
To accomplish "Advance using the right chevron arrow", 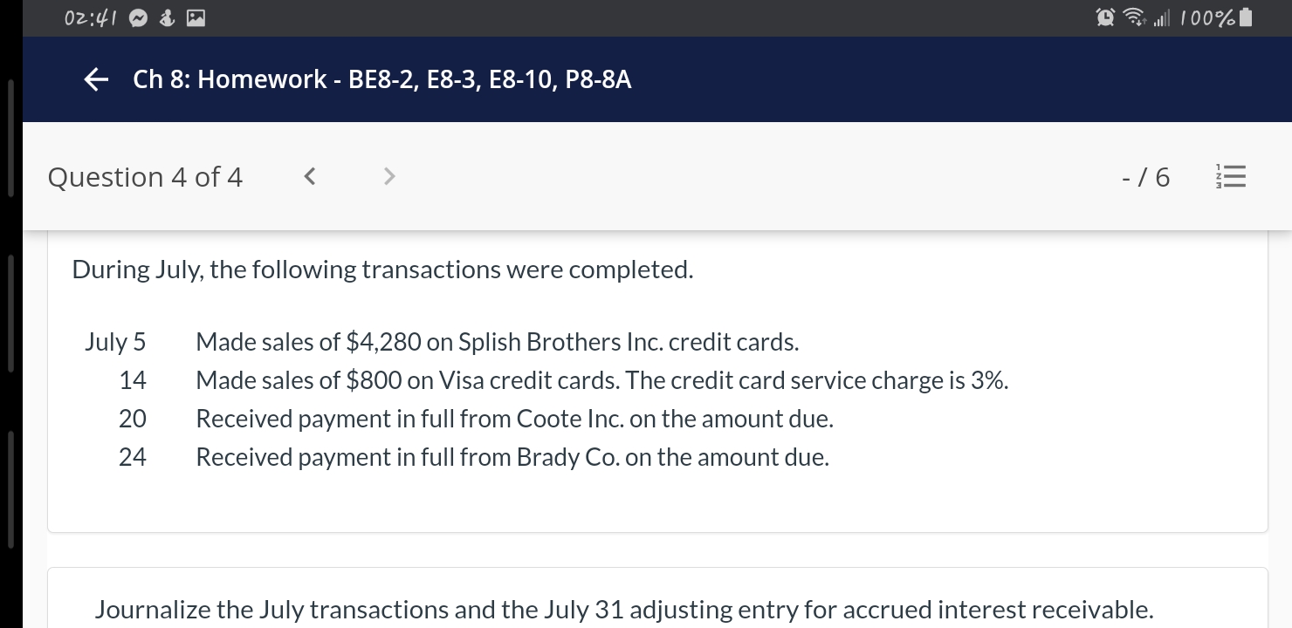I will point(388,176).
